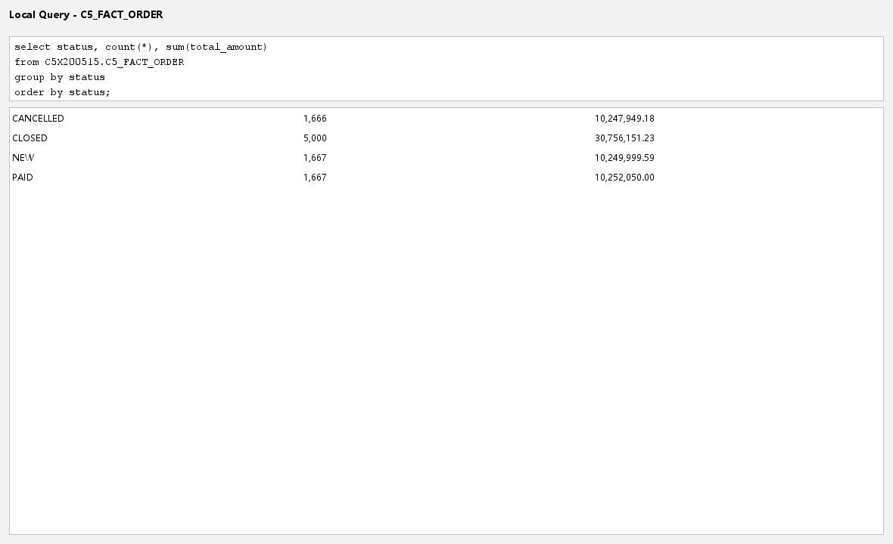Click the count 1,667 in PAID row
The image size is (893, 544).
pyautogui.click(x=315, y=178)
